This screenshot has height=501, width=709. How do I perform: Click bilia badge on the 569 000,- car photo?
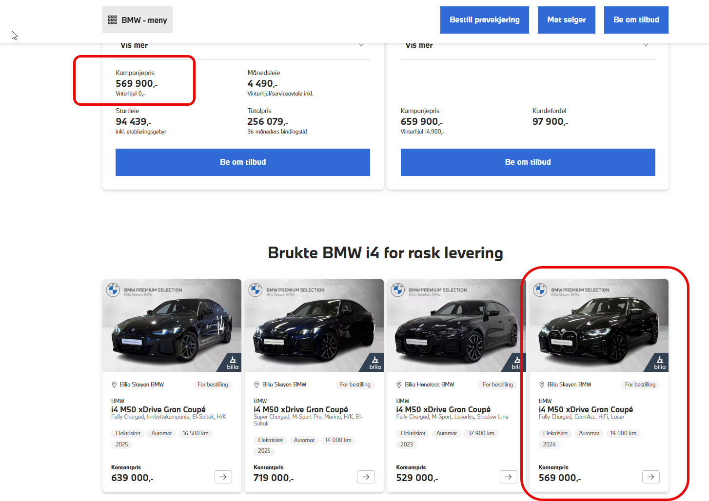[x=660, y=363]
